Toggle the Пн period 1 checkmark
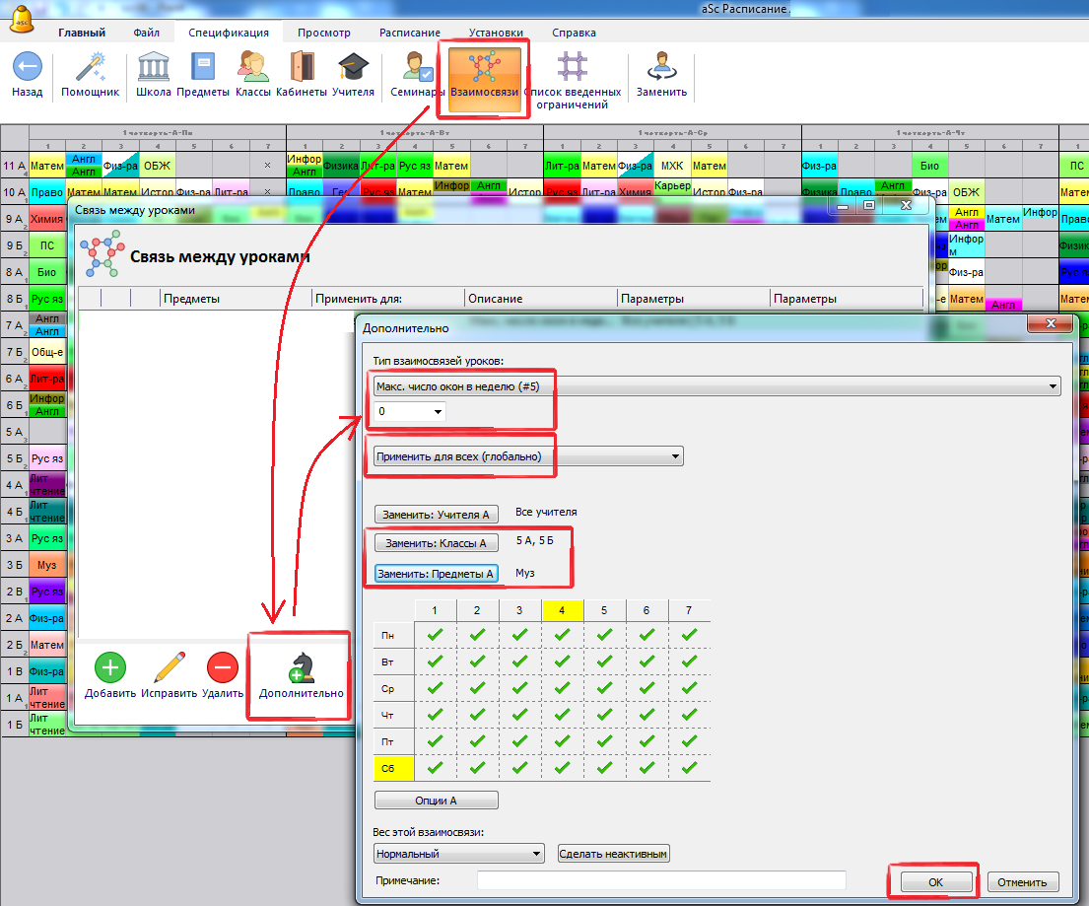Image resolution: width=1089 pixels, height=906 pixels. 435,636
